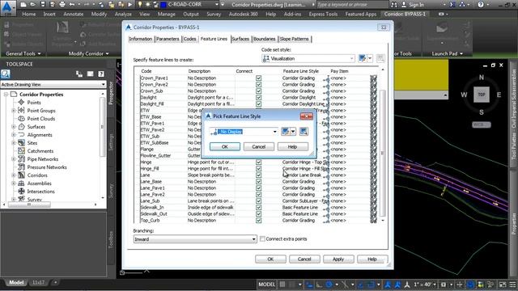Click Cancel in Pick Feature Line Style dialog

[259, 146]
